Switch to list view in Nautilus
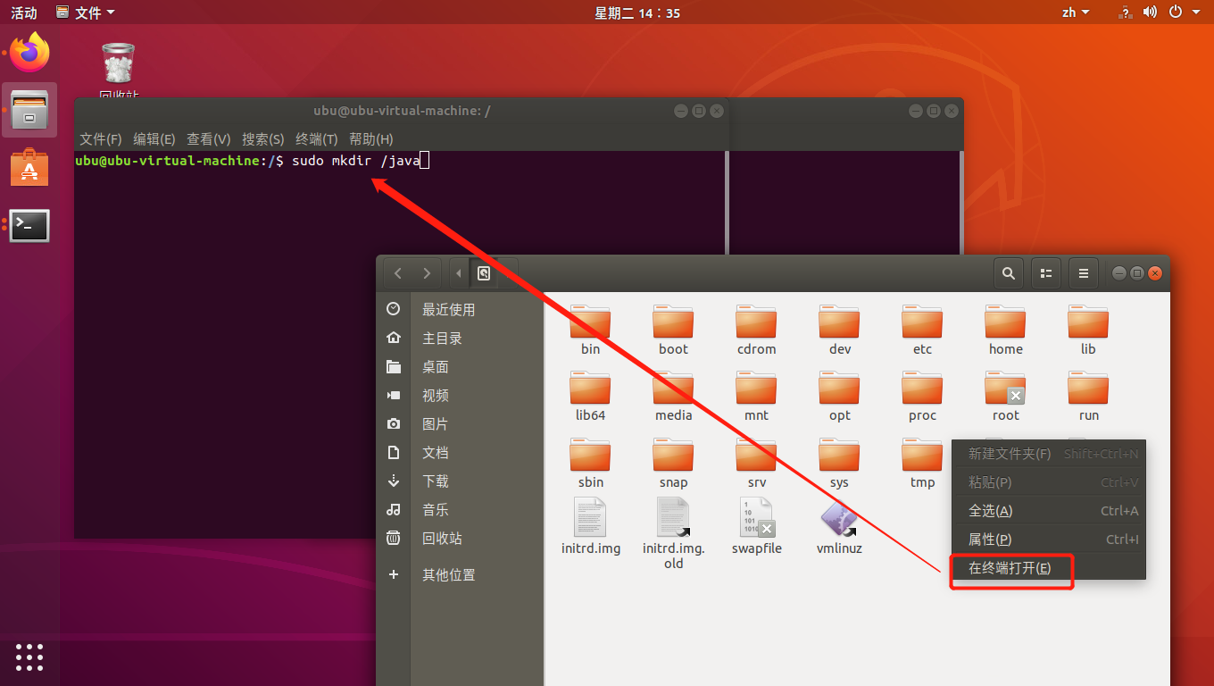Screen dimensions: 1214x686 click(x=1045, y=273)
